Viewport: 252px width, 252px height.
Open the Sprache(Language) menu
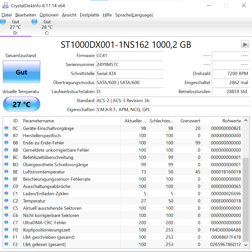pyautogui.click(x=134, y=15)
